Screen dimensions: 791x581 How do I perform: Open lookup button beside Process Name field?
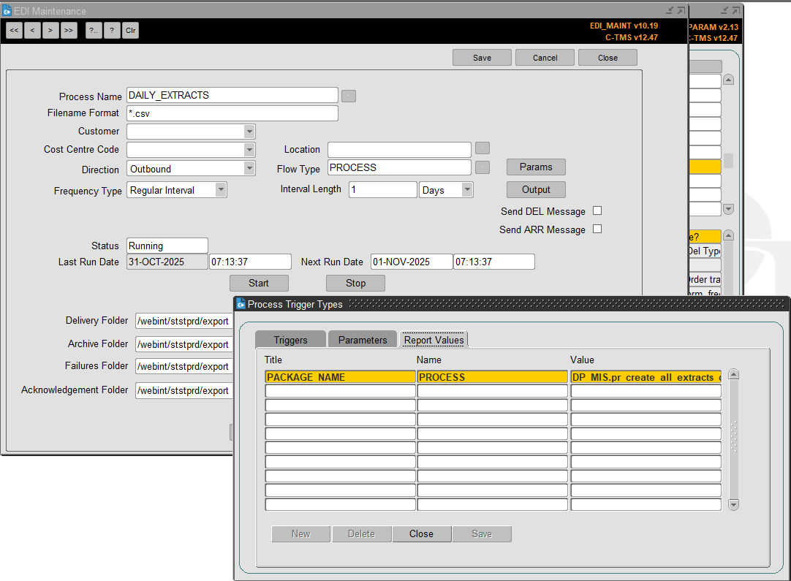click(349, 96)
